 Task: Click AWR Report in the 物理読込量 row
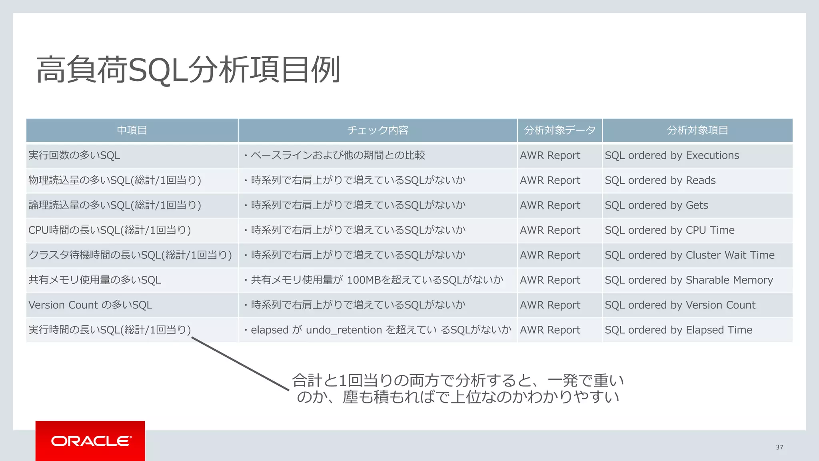click(x=550, y=180)
